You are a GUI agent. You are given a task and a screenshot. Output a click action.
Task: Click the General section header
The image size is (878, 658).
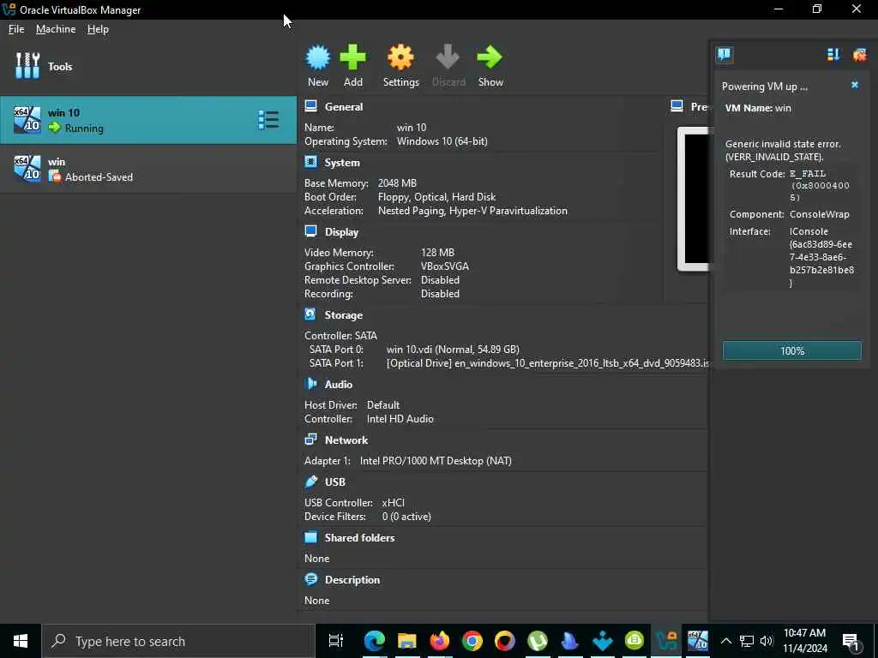pyautogui.click(x=344, y=107)
